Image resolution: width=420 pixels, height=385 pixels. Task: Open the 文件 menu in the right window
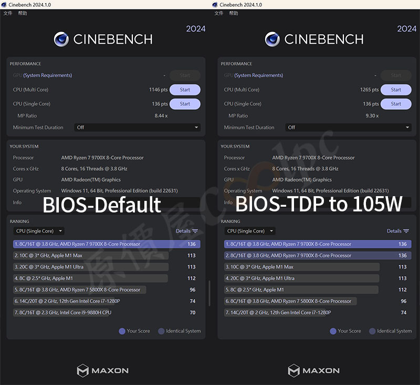[x=219, y=13]
